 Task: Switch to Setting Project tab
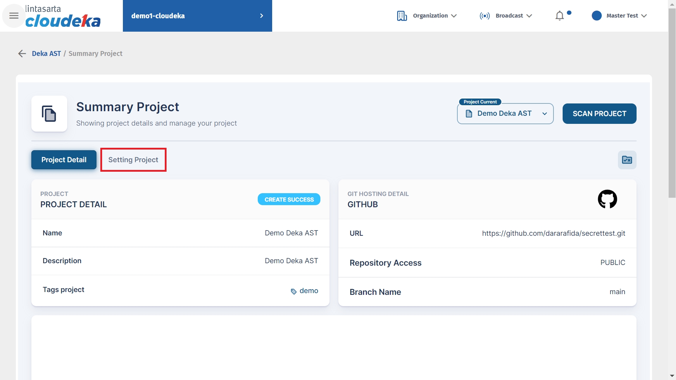pyautogui.click(x=133, y=160)
